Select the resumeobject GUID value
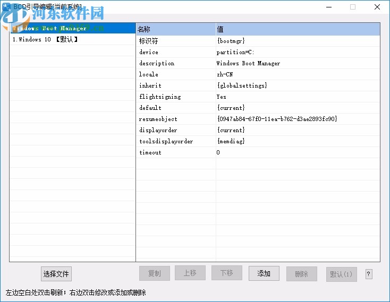The image size is (390, 302). [x=277, y=119]
